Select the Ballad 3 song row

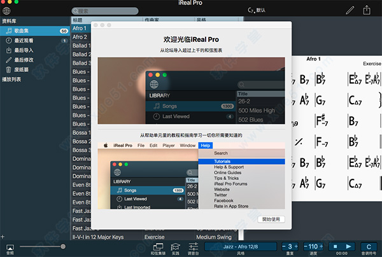81,63
